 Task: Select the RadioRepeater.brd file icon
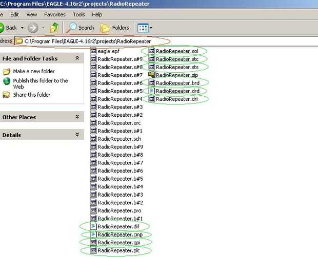151,83
